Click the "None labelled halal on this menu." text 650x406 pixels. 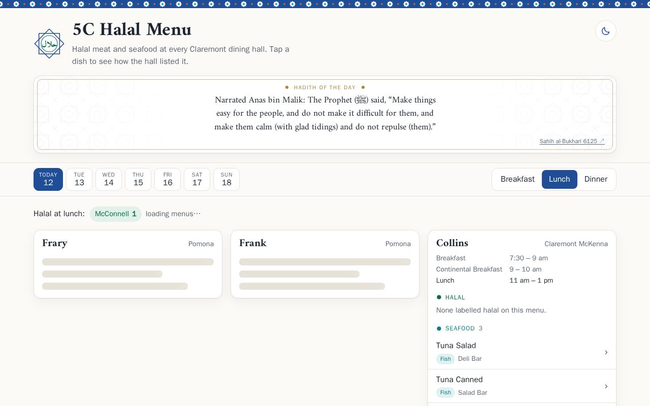(x=491, y=310)
